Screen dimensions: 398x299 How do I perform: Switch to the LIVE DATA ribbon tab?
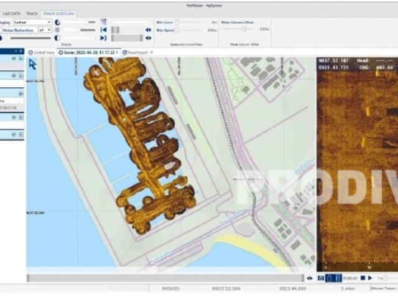(11, 13)
